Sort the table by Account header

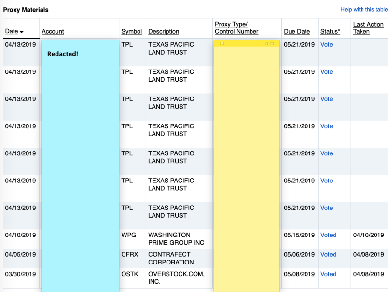point(53,31)
